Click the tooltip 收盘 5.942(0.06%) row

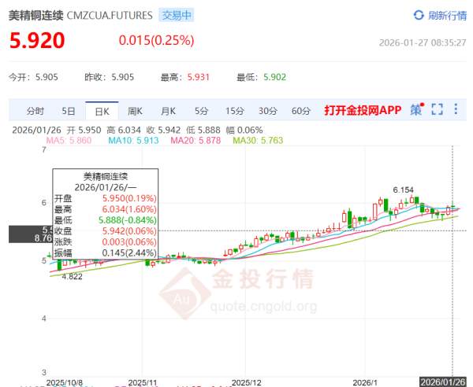[106, 230]
